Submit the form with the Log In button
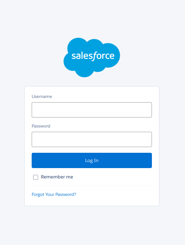The width and height of the screenshot is (185, 245). pyautogui.click(x=92, y=161)
